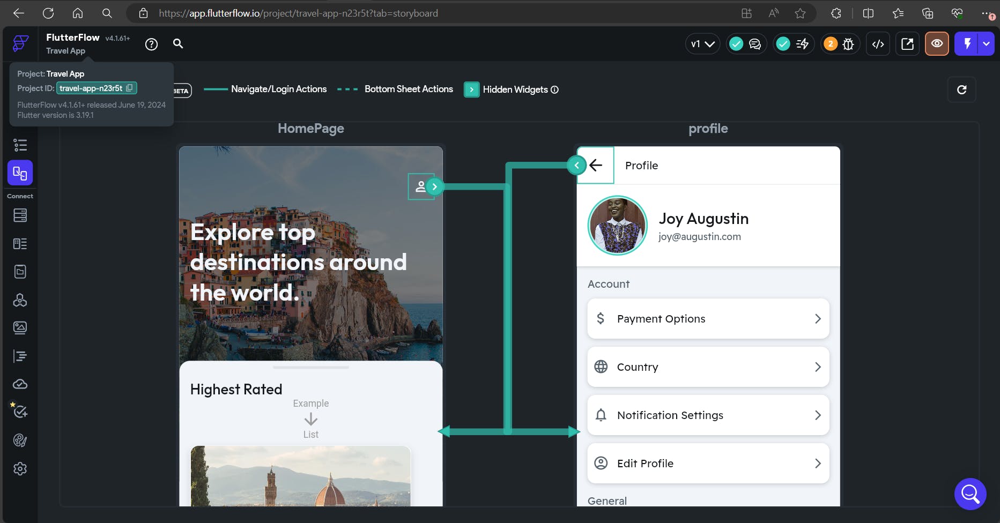Select the Storyboard icon in the sidebar
1000x523 pixels.
click(20, 173)
